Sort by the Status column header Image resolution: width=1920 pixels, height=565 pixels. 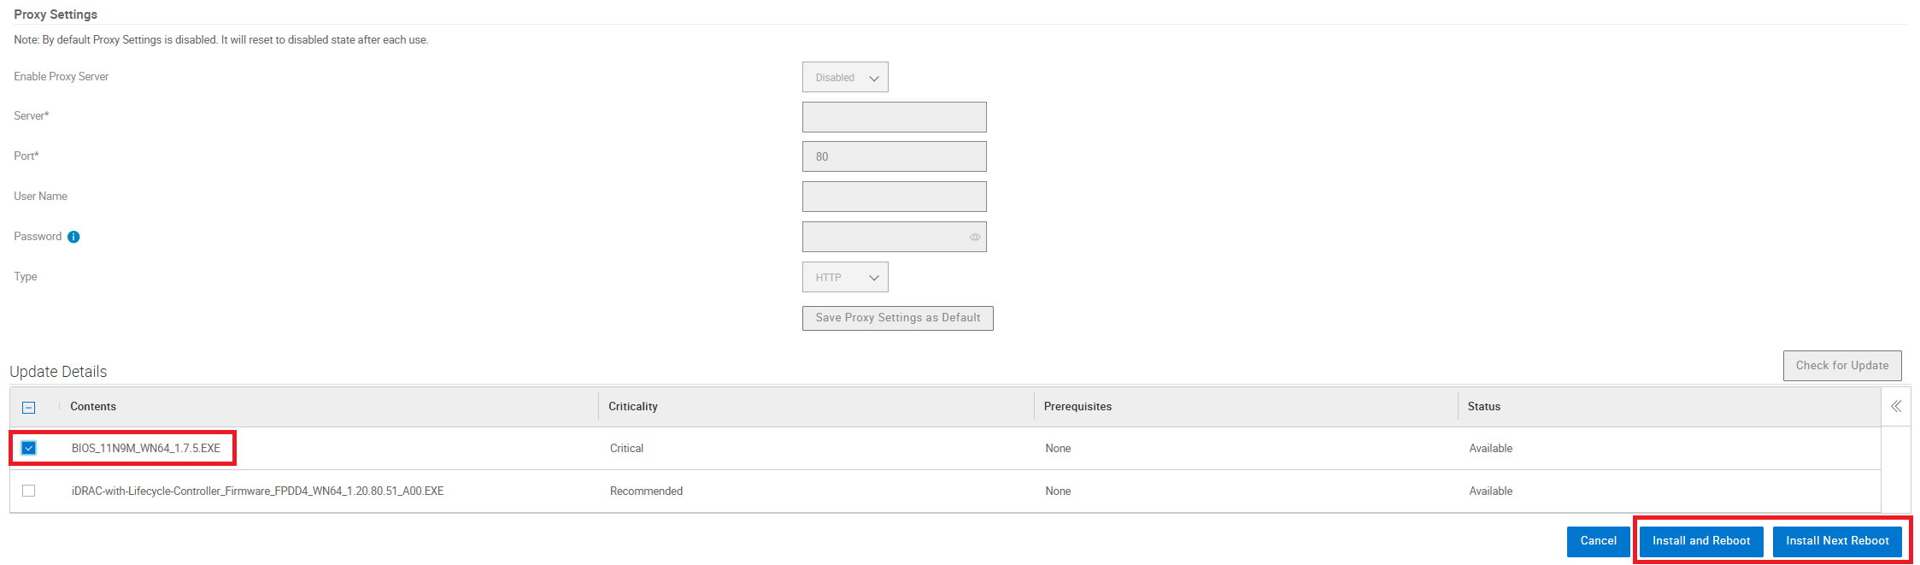coord(1484,407)
